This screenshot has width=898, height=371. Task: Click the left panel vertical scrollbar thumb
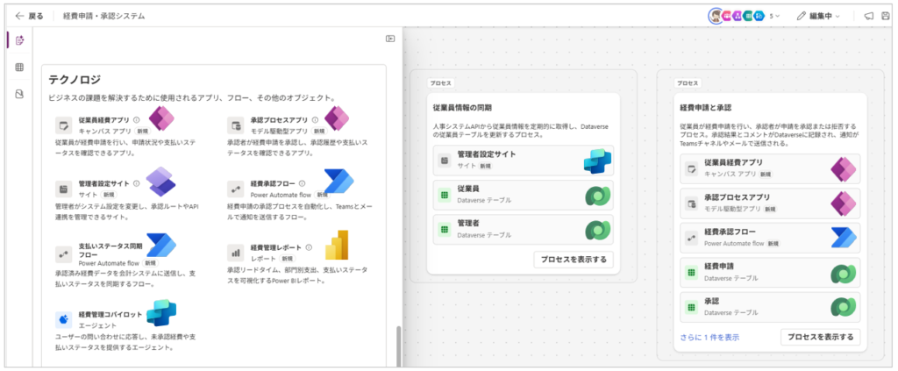click(x=399, y=346)
